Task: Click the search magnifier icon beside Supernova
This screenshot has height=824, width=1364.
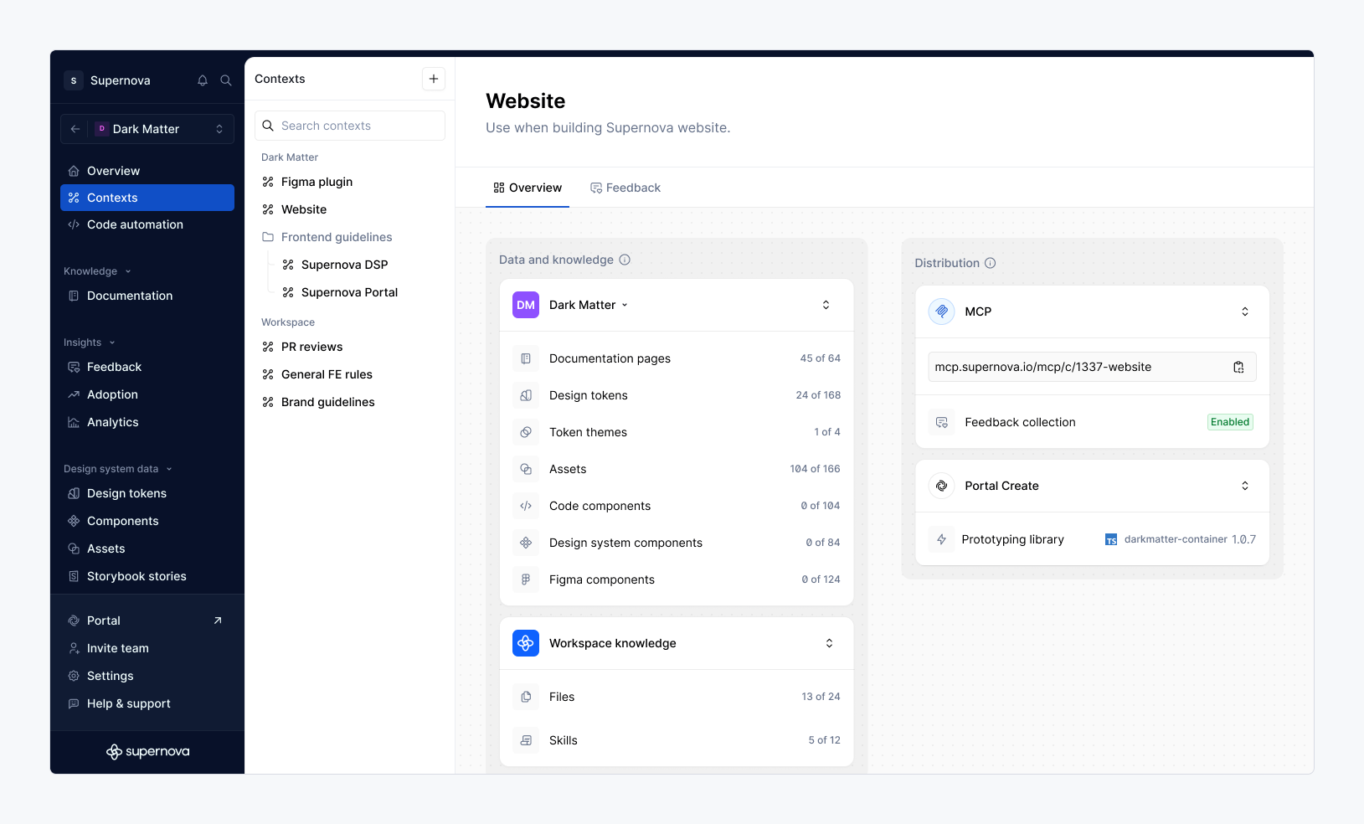Action: [226, 80]
